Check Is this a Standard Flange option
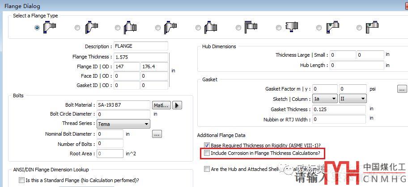This screenshot has width=408, height=187. [x=21, y=180]
